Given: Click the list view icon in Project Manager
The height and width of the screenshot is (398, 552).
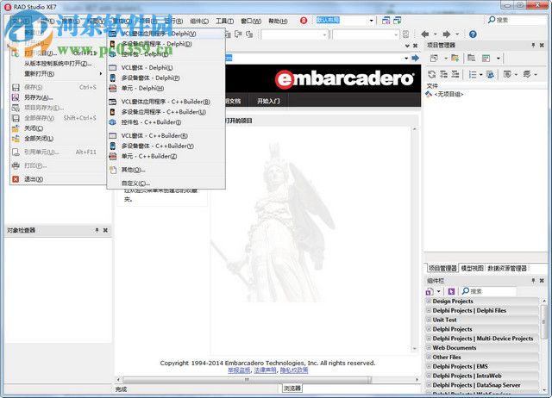Looking at the screenshot, I should (473, 75).
